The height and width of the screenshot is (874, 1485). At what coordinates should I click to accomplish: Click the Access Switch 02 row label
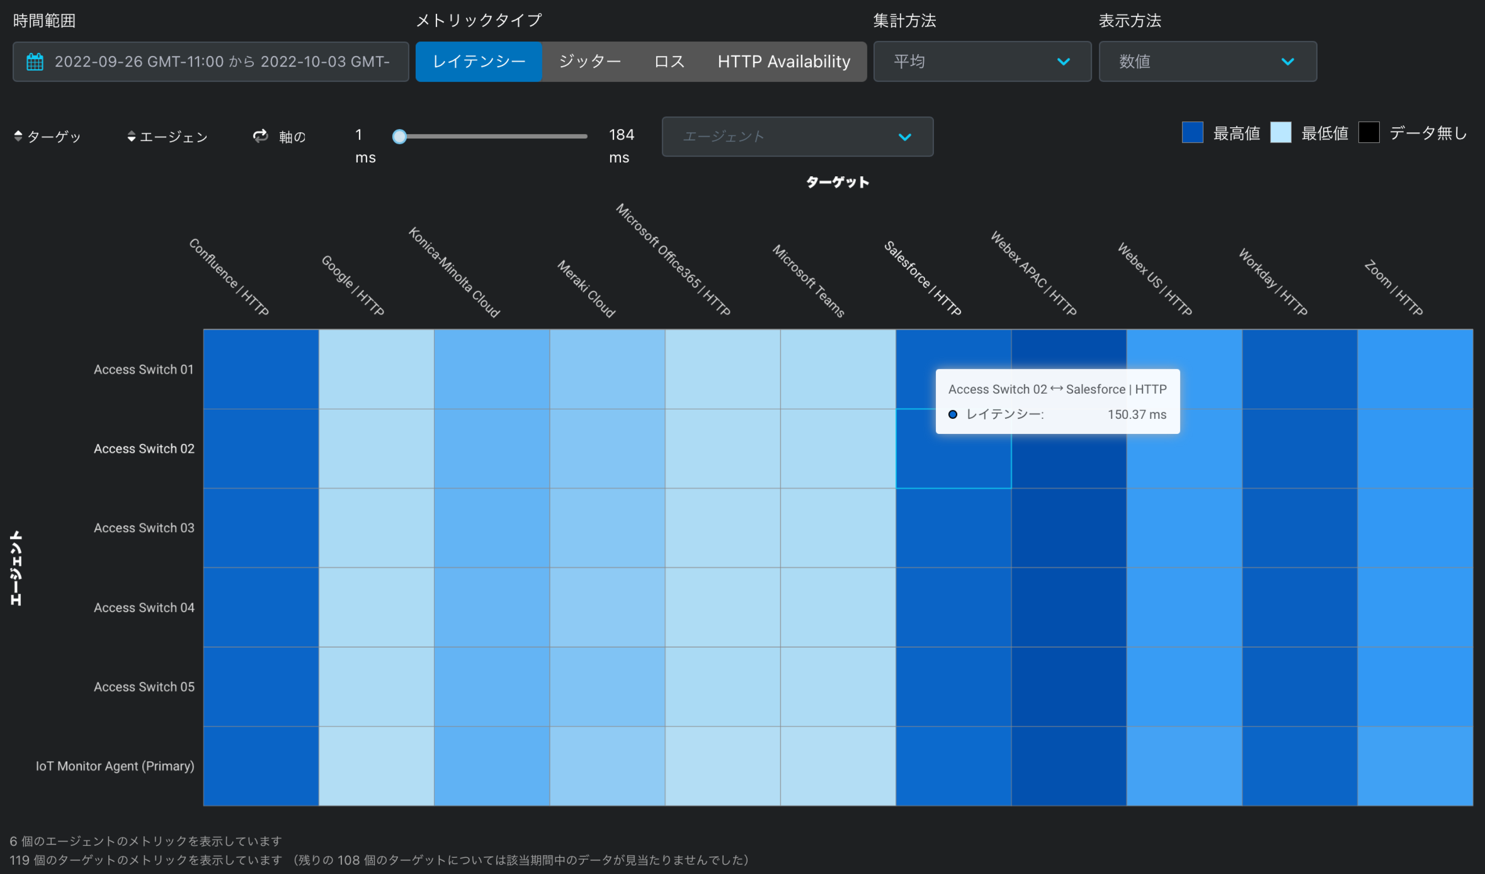[144, 449]
